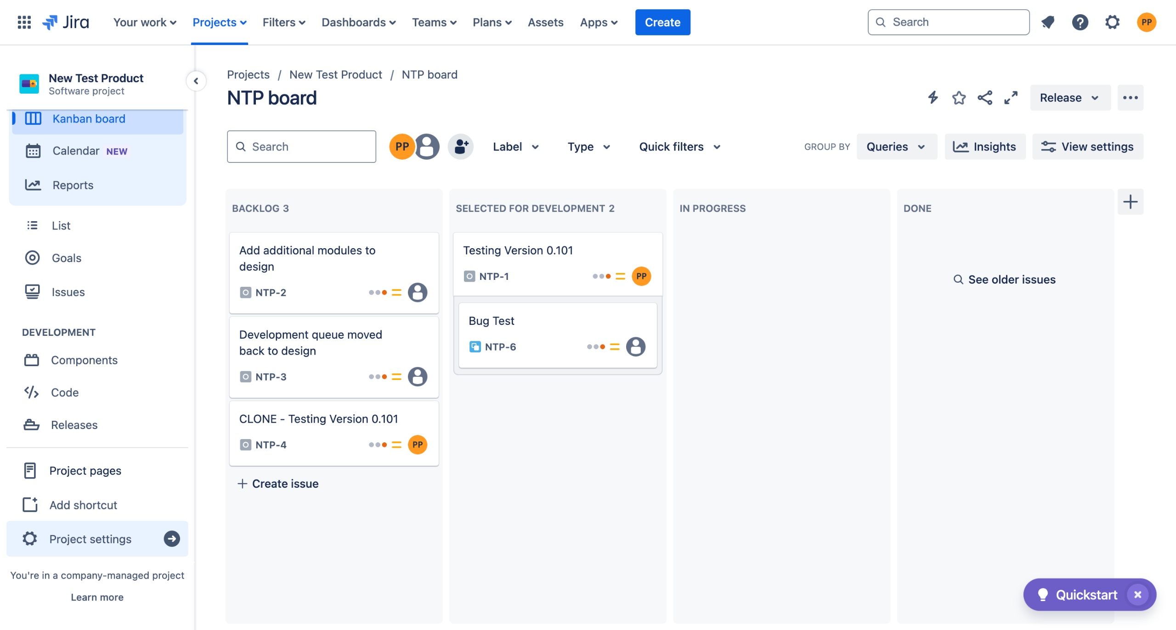
Task: Click the add people icon
Action: (x=461, y=146)
